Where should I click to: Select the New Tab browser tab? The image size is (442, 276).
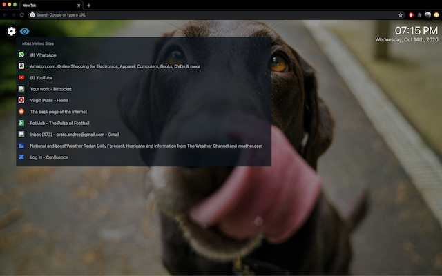[x=50, y=6]
